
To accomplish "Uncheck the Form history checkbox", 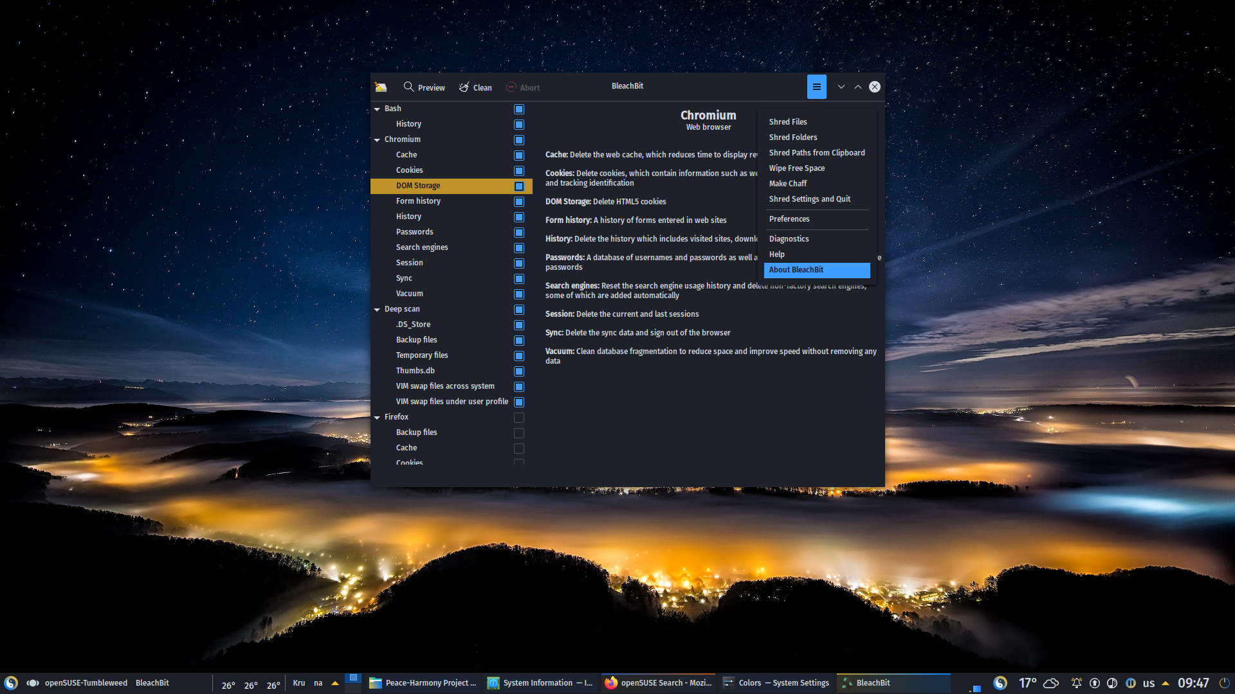I will [519, 202].
